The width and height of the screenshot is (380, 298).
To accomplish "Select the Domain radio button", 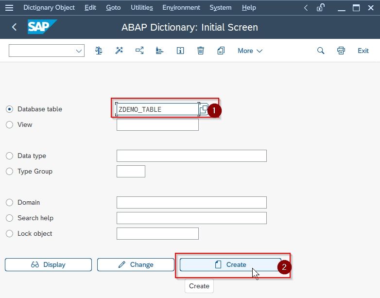I will coord(9,202).
